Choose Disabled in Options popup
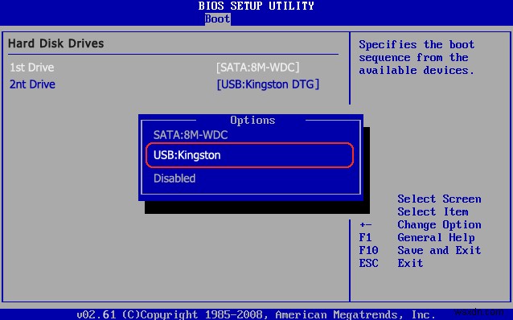Image resolution: width=513 pixels, height=320 pixels. (x=174, y=178)
